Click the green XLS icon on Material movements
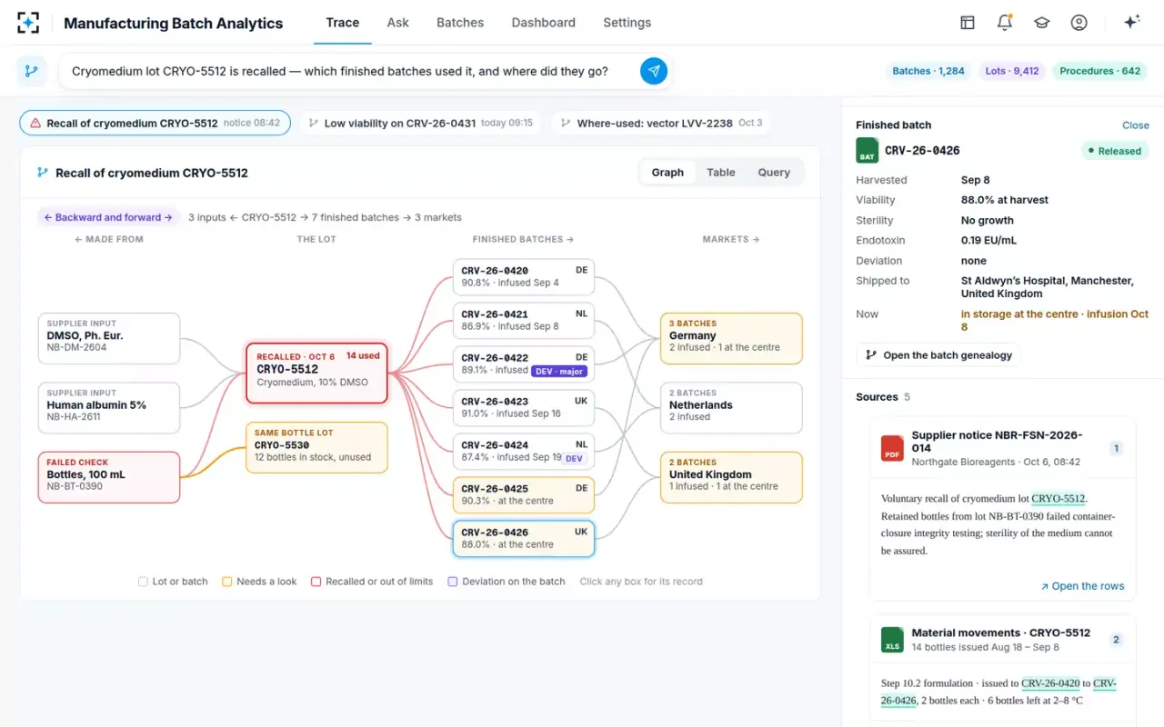 point(892,640)
